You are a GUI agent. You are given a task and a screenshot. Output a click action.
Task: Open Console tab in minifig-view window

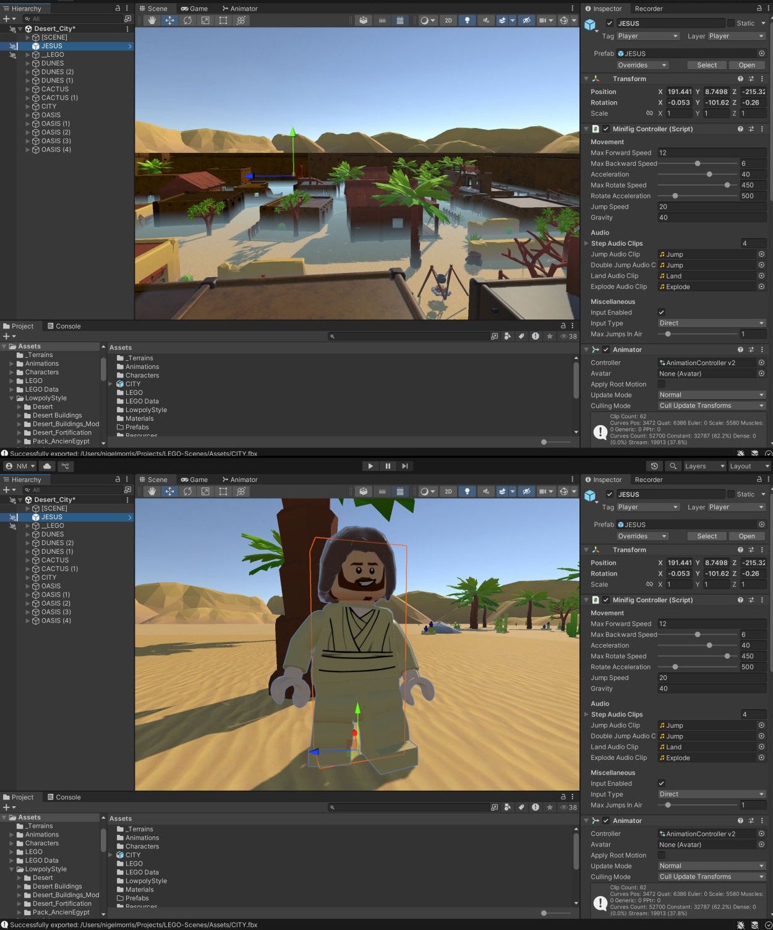point(64,797)
